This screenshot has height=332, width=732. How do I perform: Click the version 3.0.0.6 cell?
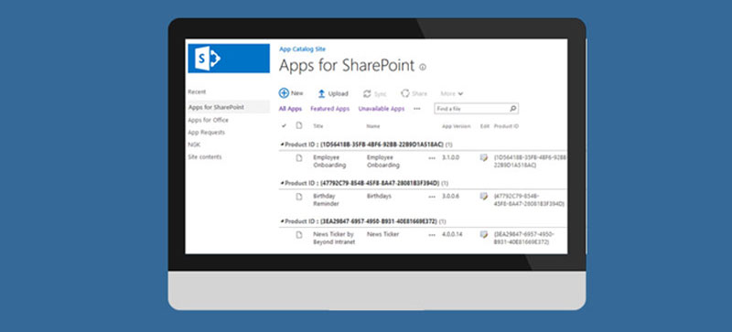click(450, 196)
